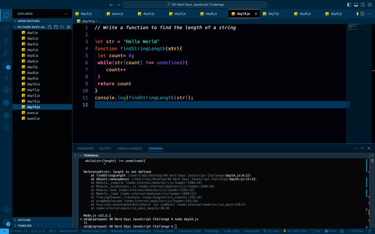Screen dimensions: 375x234
Task: Open terminal panel more actions ellipsis
Action: 355,148
